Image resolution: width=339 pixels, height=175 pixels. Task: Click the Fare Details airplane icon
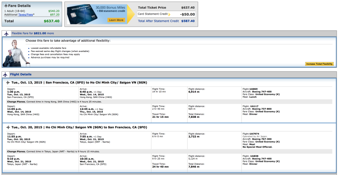[x=6, y=6]
